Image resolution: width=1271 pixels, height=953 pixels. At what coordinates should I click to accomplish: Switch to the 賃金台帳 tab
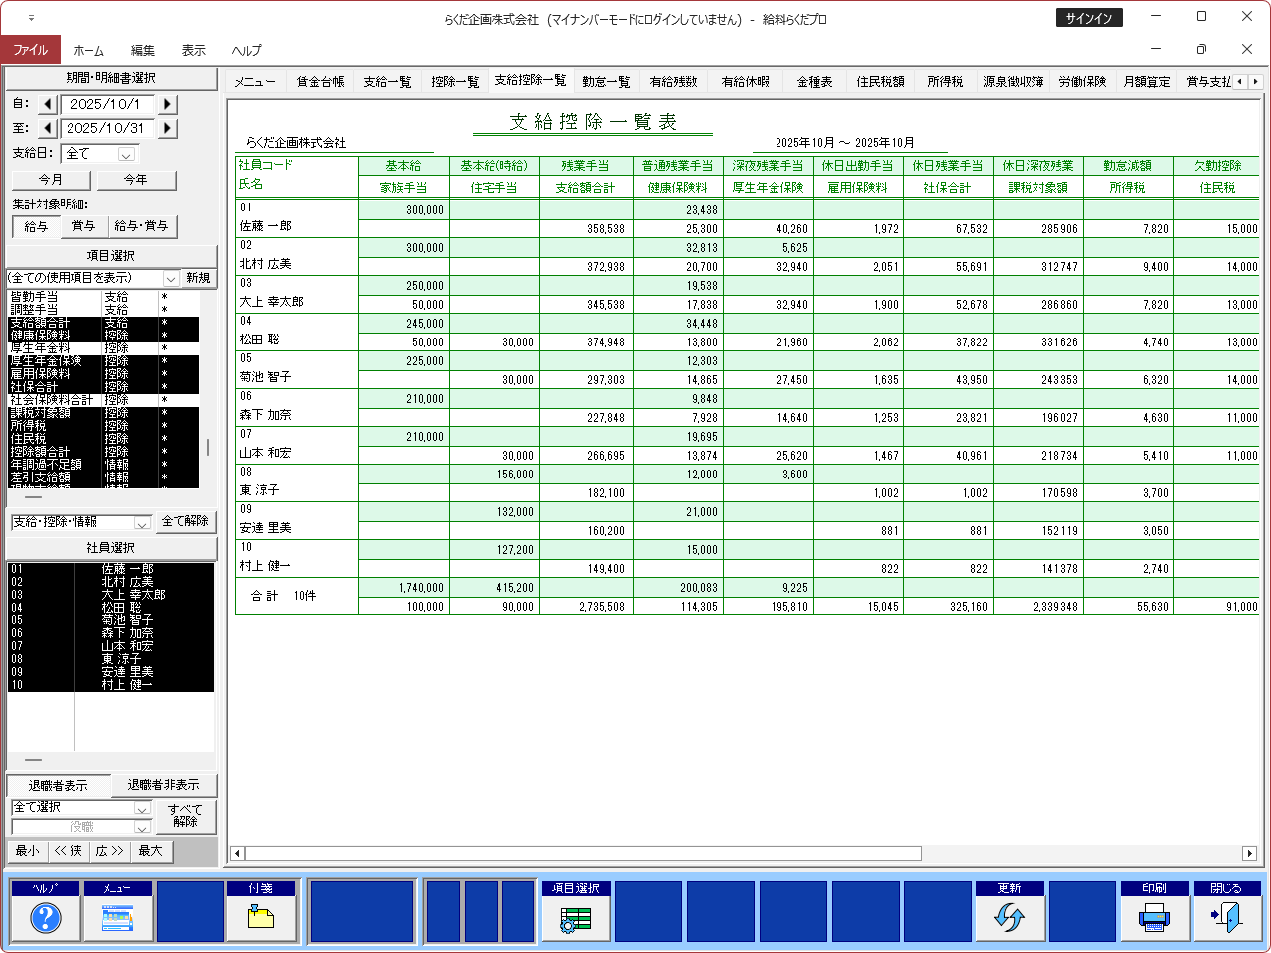click(x=320, y=82)
